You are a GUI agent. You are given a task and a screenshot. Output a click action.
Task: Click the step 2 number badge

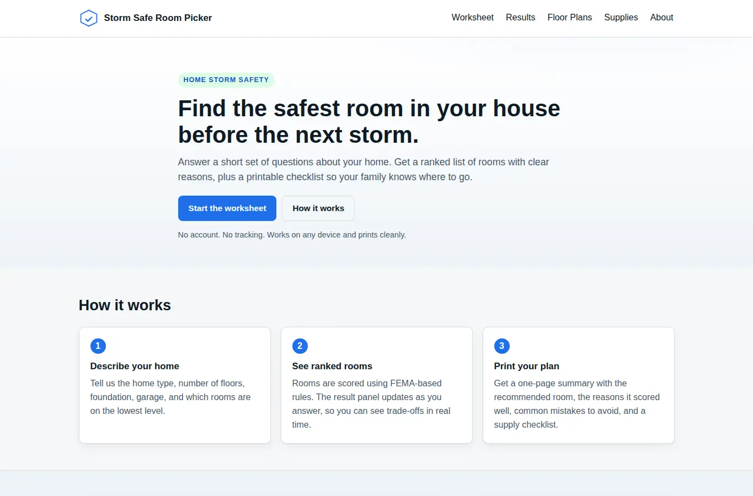pyautogui.click(x=300, y=346)
